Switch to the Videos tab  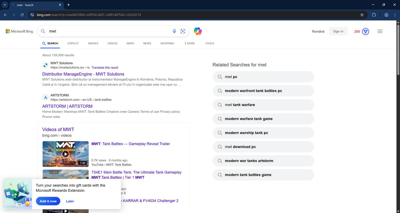pyautogui.click(x=112, y=44)
